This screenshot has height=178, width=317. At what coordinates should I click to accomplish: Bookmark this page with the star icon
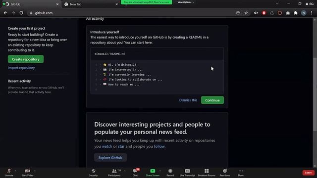point(246,13)
